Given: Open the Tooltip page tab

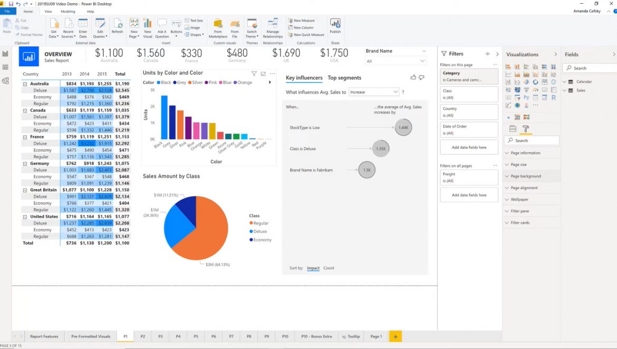Looking at the screenshot, I should pos(351,336).
